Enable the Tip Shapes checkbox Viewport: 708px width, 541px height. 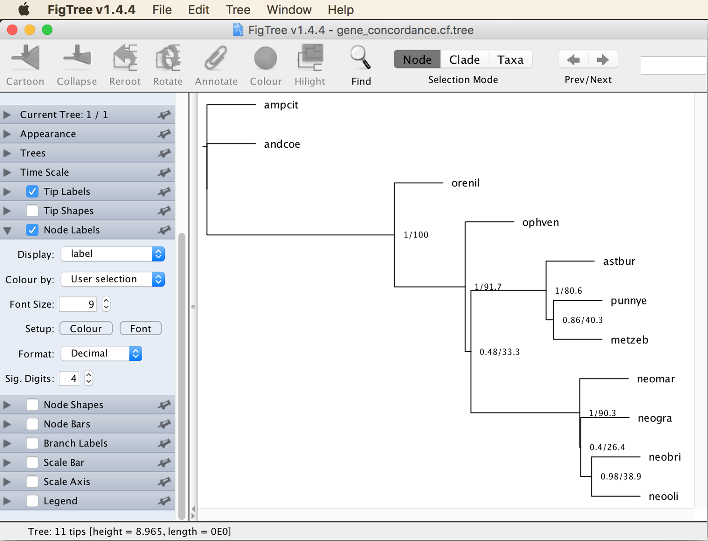32,211
